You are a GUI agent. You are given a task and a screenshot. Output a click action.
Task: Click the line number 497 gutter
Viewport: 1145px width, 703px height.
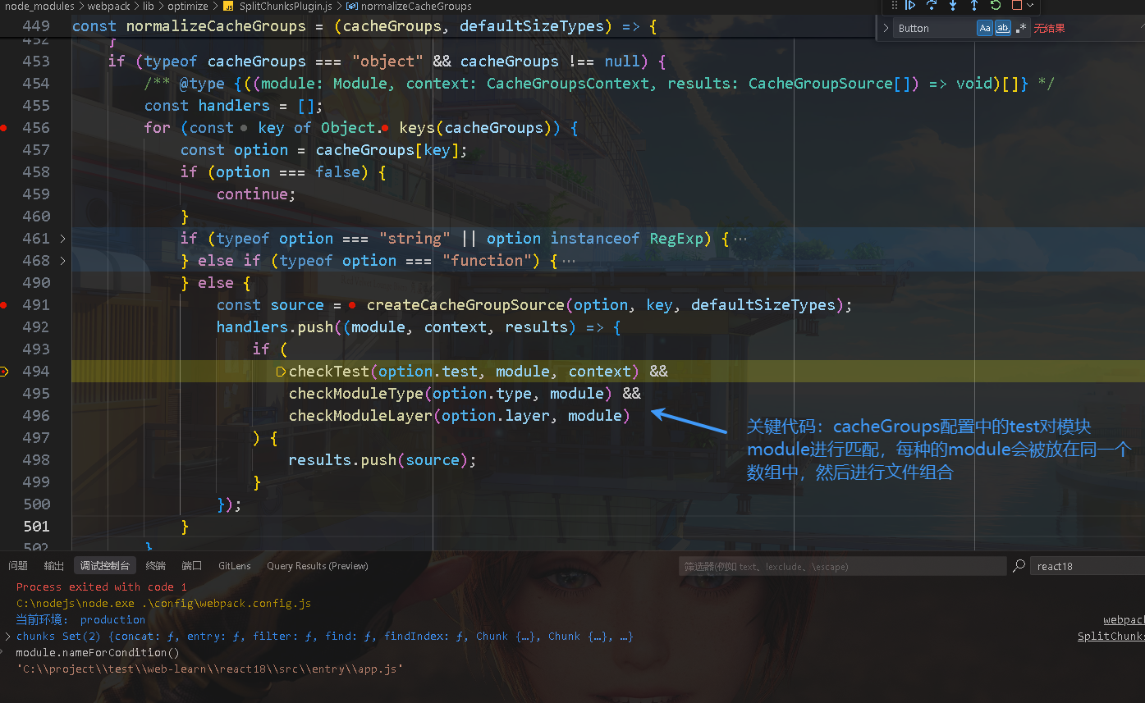click(36, 438)
